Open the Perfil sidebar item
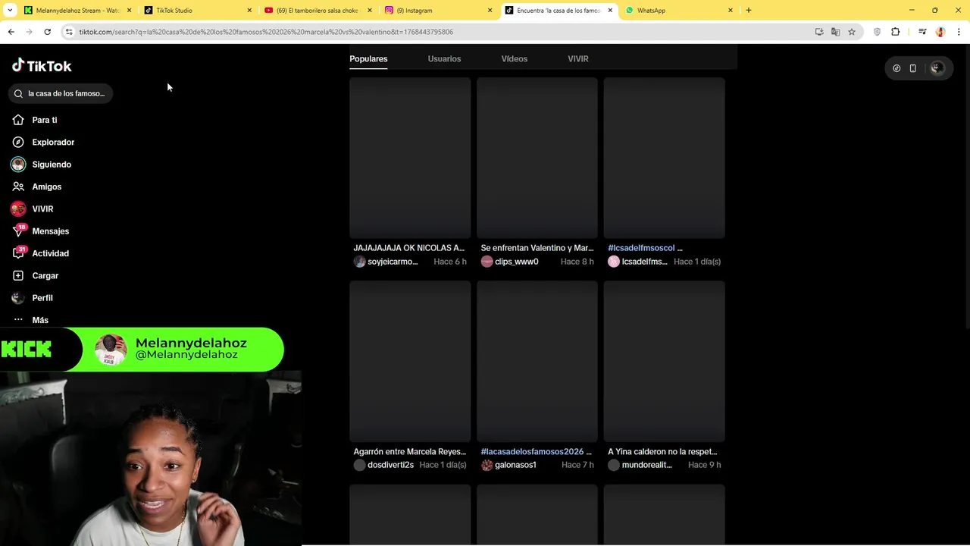This screenshot has width=970, height=546. point(33,298)
